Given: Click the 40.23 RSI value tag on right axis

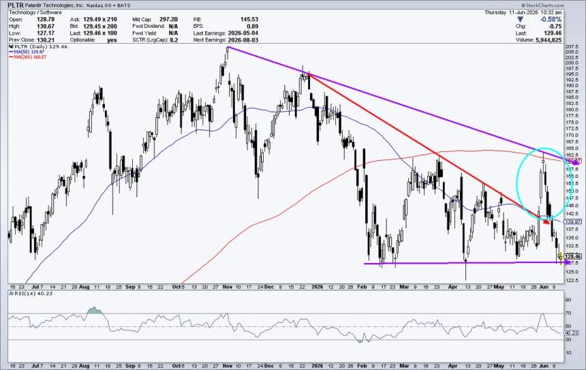Looking at the screenshot, I should tap(572, 333).
